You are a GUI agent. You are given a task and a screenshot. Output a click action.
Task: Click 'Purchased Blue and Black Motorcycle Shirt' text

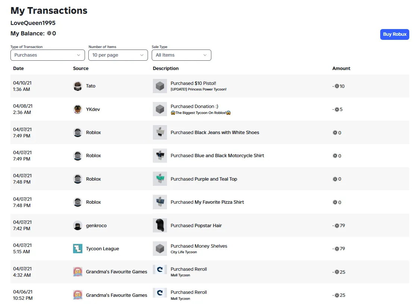tap(217, 156)
